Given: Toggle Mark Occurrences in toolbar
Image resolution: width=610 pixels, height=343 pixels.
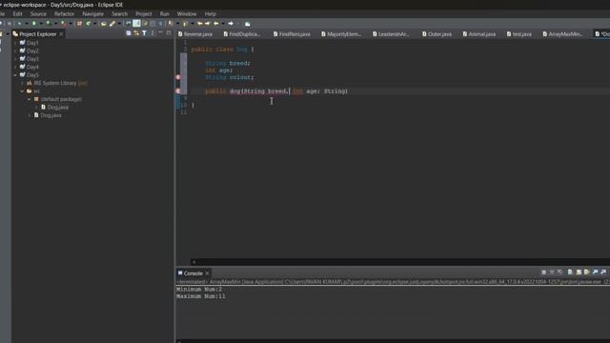Looking at the screenshot, I should click(x=136, y=24).
